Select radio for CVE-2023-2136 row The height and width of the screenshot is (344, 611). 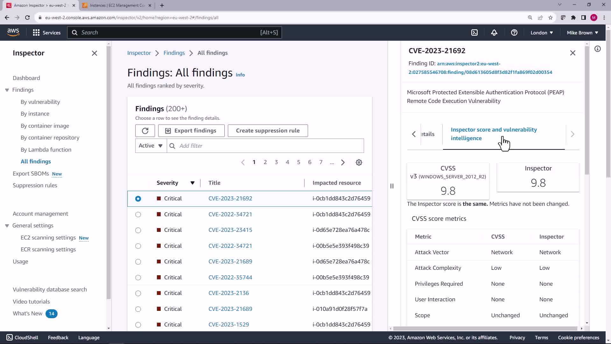pyautogui.click(x=138, y=293)
